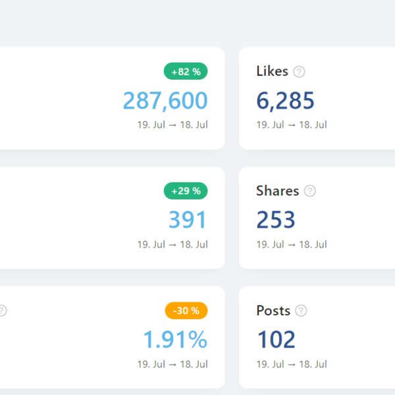Image resolution: width=395 pixels, height=395 pixels.
Task: Click the green +82 % badge
Action: point(186,71)
